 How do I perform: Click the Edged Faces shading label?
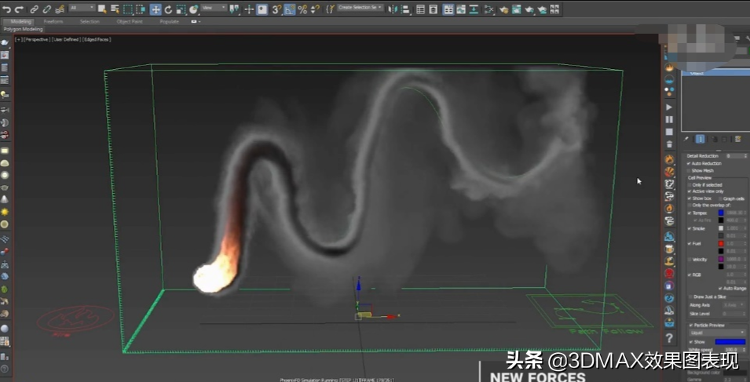coord(97,40)
